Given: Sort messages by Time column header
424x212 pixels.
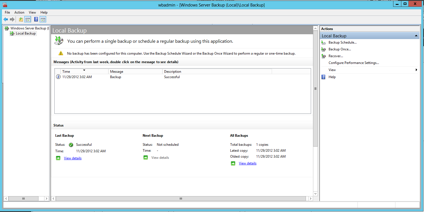Looking at the screenshot, I should [x=84, y=72].
